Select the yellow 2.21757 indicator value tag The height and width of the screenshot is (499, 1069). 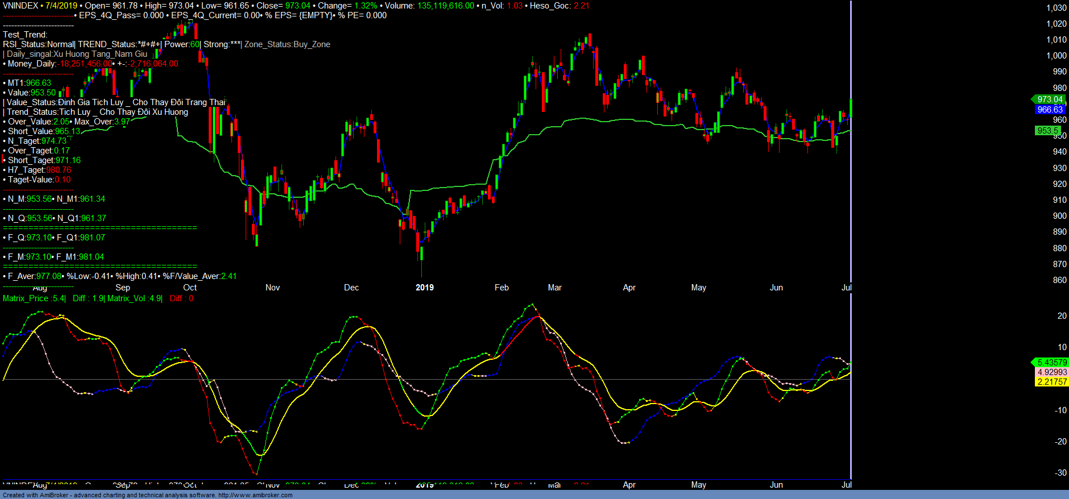pyautogui.click(x=1052, y=382)
